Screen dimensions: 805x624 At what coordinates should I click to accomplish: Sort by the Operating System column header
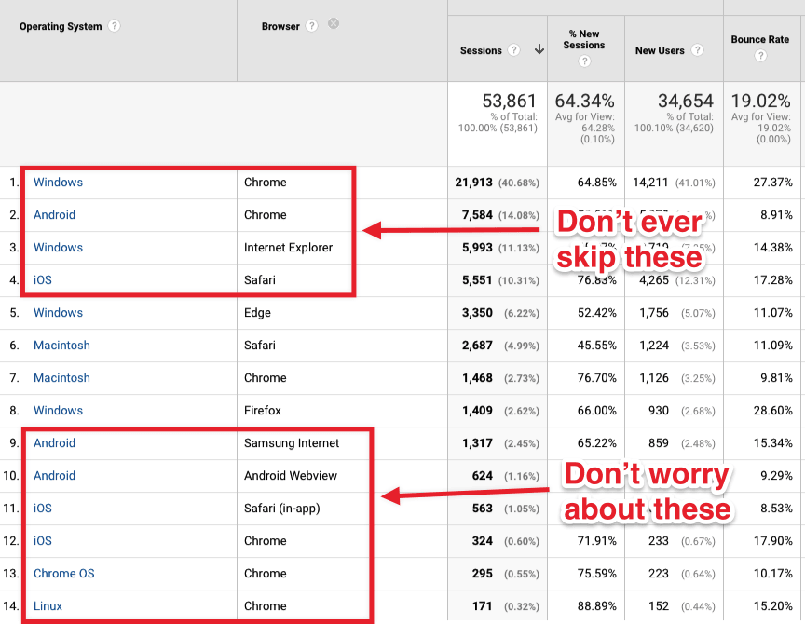(61, 26)
